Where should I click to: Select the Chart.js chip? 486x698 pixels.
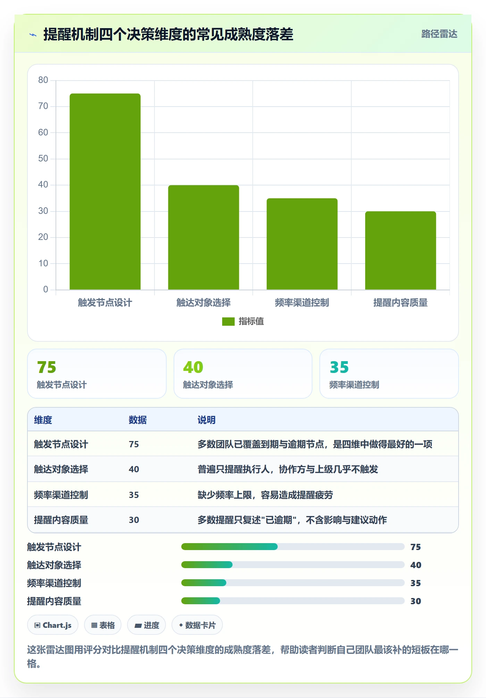[x=53, y=625]
